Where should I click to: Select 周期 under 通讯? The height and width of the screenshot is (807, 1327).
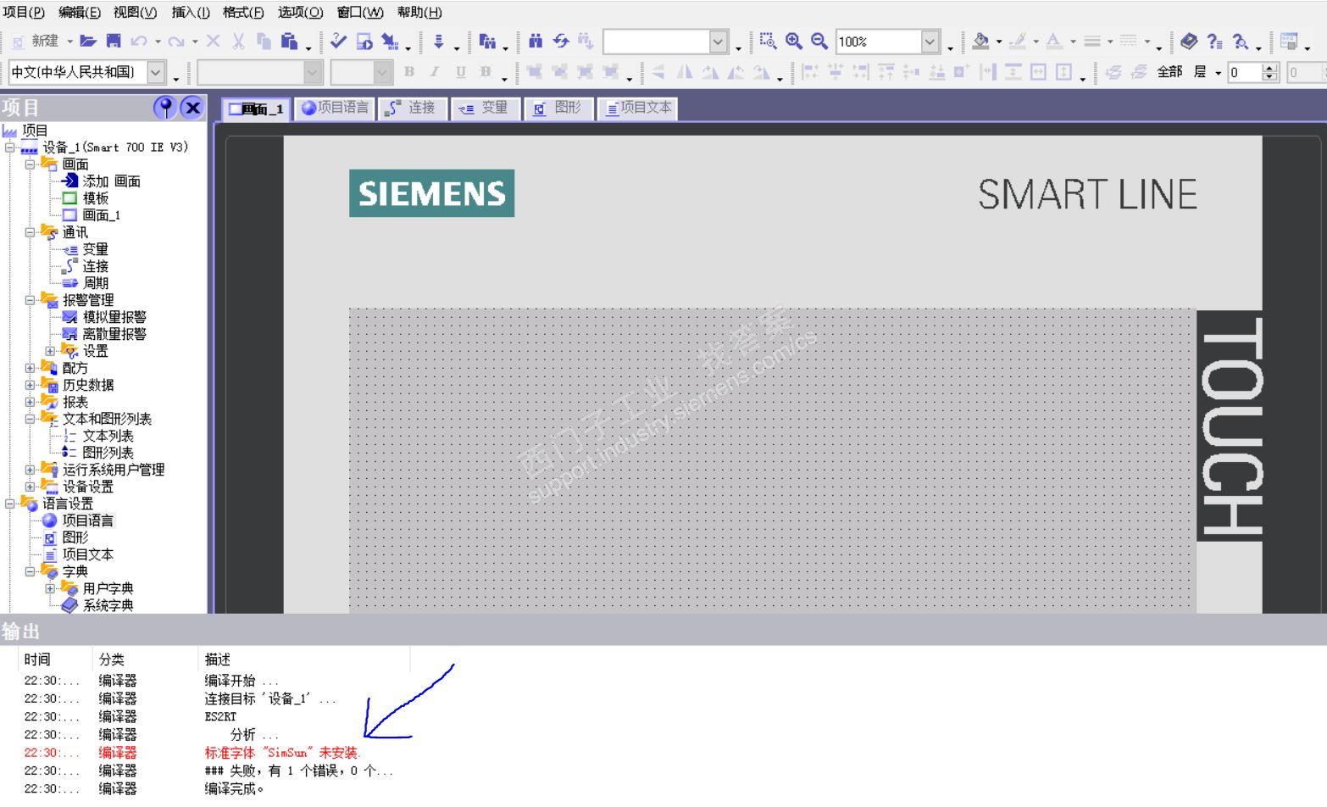point(95,283)
